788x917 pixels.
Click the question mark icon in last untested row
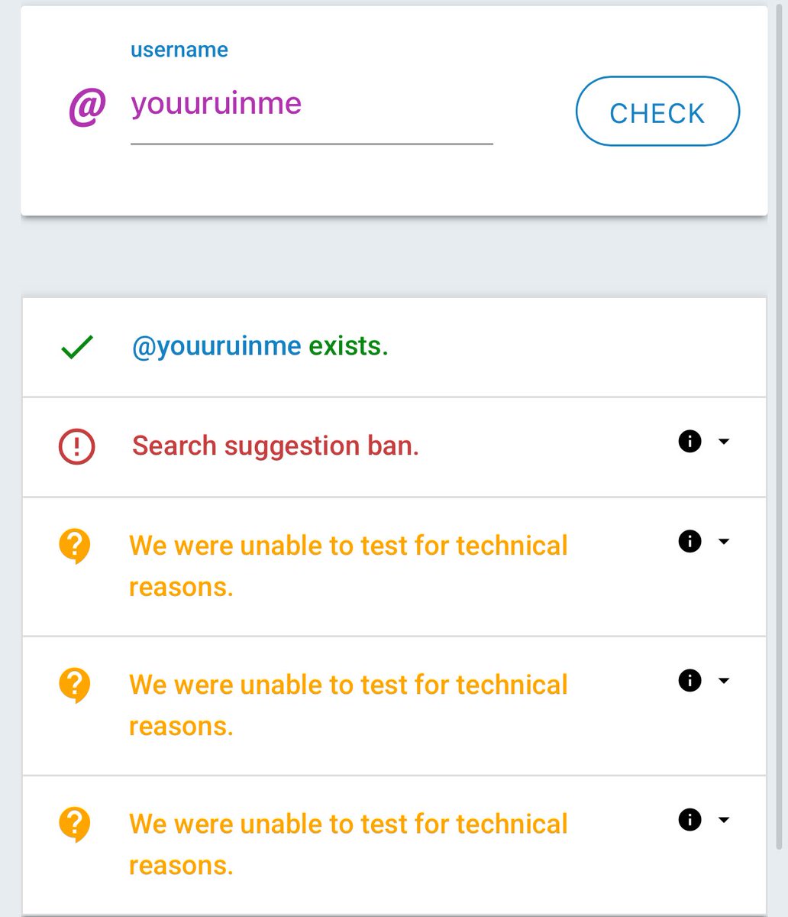[x=75, y=825]
